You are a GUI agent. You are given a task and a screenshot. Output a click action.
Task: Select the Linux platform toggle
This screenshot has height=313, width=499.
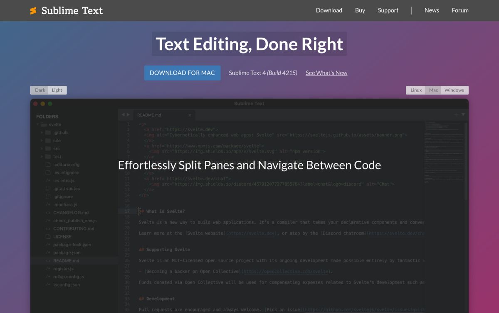416,90
